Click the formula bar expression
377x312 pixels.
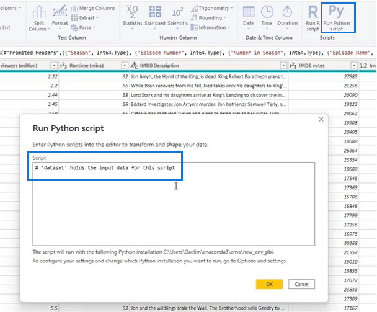[x=188, y=53]
